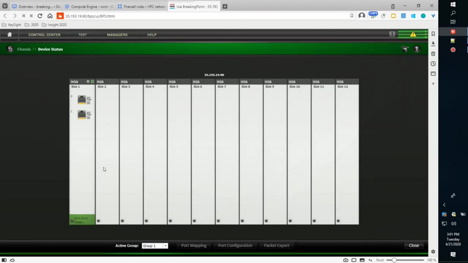Click the COPY extension icon
The width and height of the screenshot is (468, 263).
373,15
